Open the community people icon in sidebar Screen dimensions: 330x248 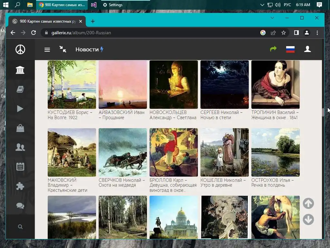(20, 147)
